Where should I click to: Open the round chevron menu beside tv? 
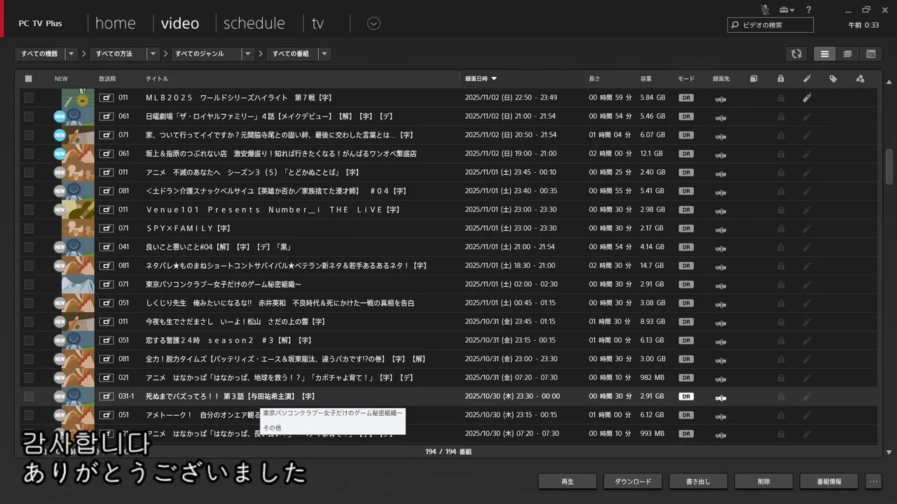374,23
